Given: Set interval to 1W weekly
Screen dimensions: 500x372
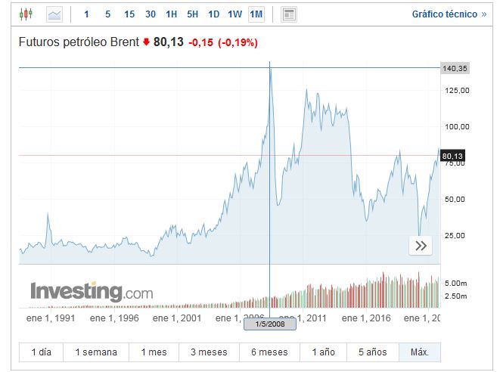Looking at the screenshot, I should (x=234, y=14).
